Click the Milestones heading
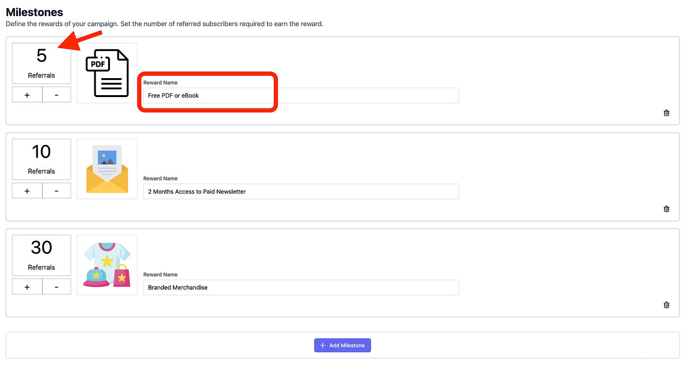 34,12
